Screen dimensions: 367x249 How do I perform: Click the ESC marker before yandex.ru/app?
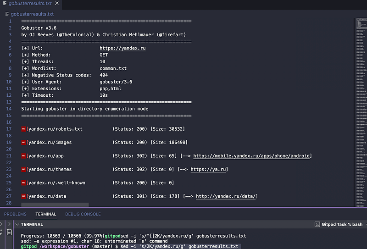[x=23, y=156]
